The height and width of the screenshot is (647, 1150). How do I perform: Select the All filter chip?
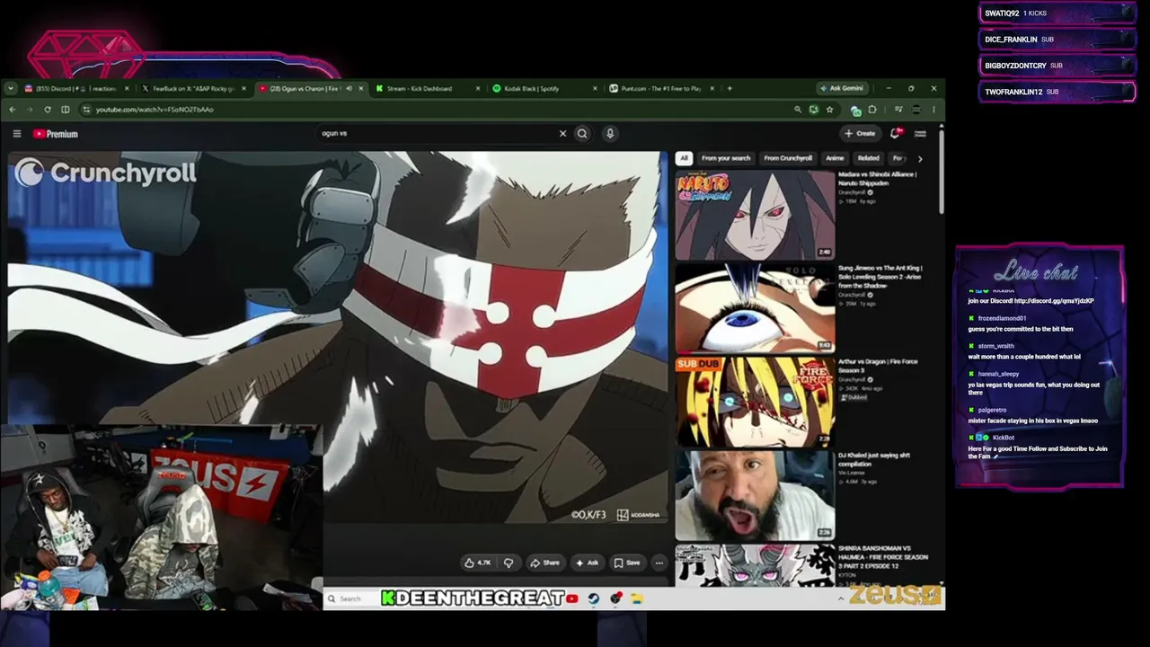pos(684,158)
